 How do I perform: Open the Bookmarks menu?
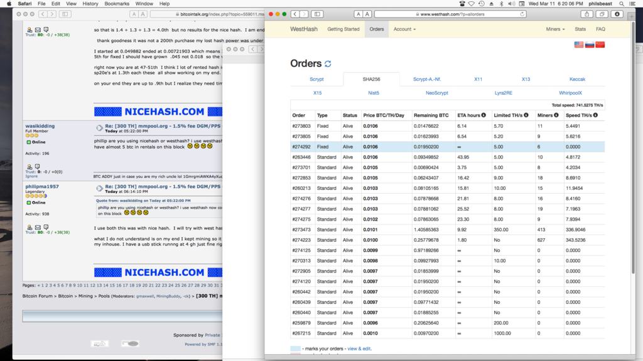(117, 4)
